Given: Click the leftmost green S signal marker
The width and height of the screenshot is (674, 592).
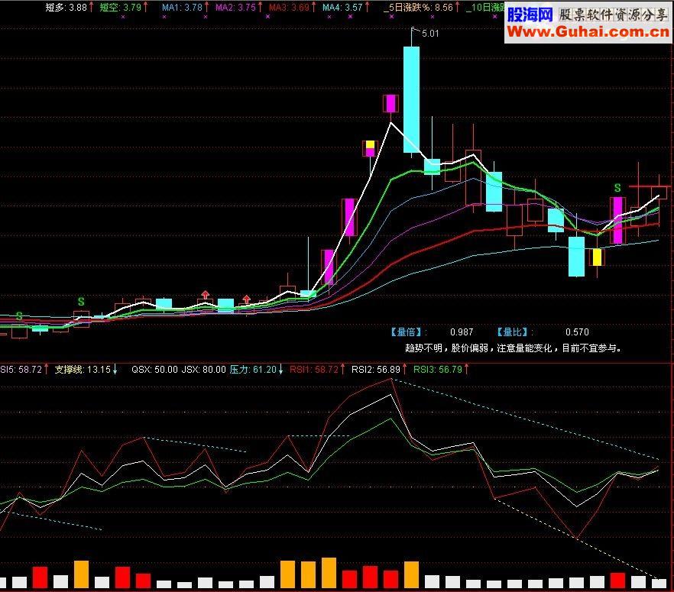Looking at the screenshot, I should (19, 316).
